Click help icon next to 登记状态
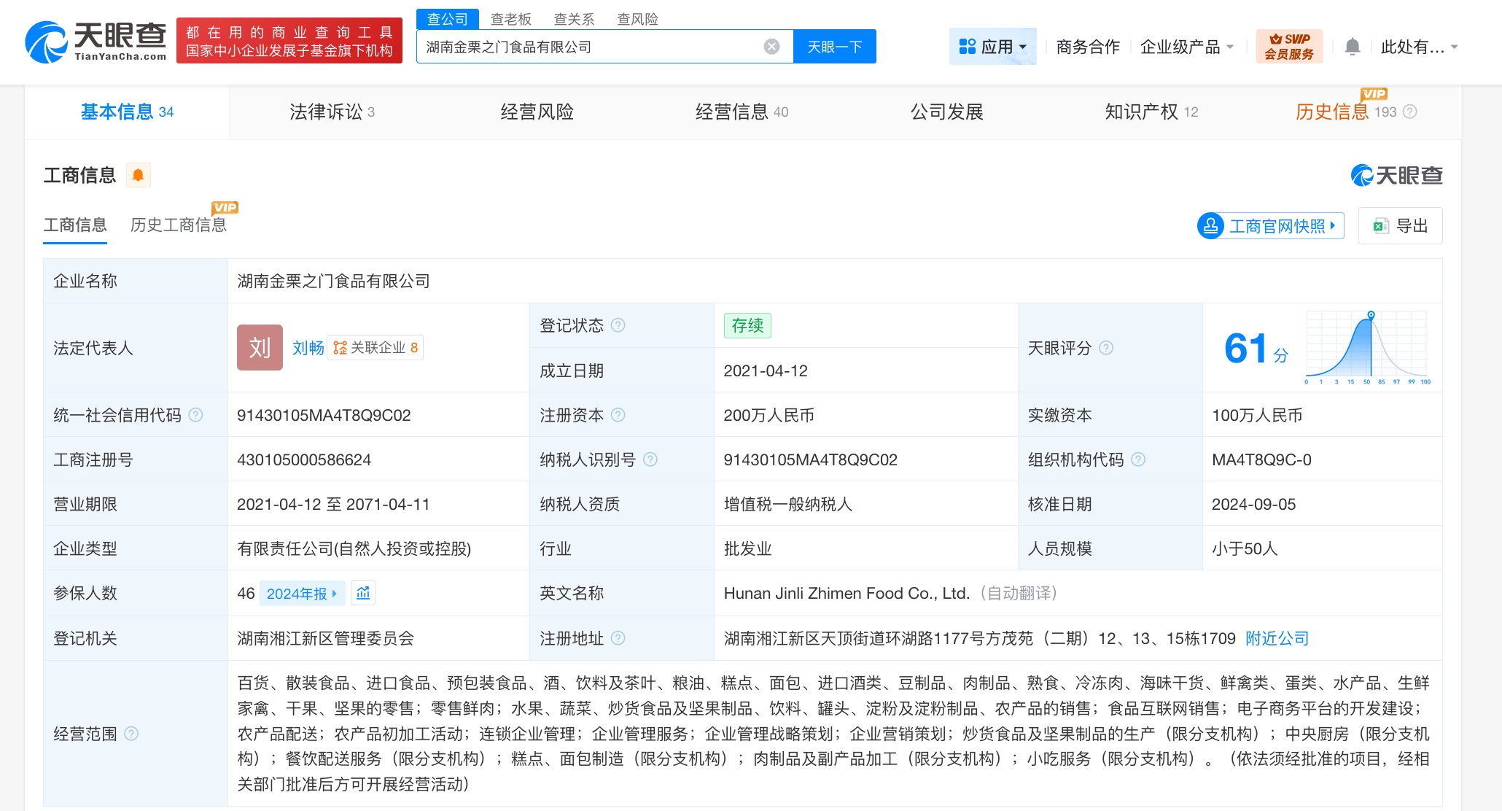Screen dimensions: 1502x811 coord(618,325)
